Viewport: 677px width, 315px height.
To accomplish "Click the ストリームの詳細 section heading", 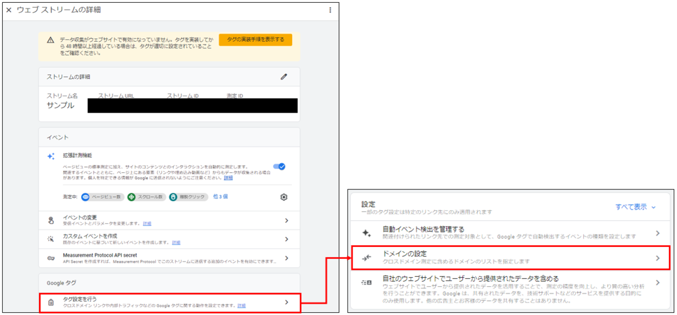I will point(68,77).
